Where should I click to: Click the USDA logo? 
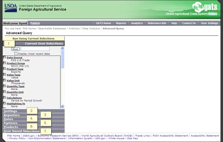coord(11,8)
